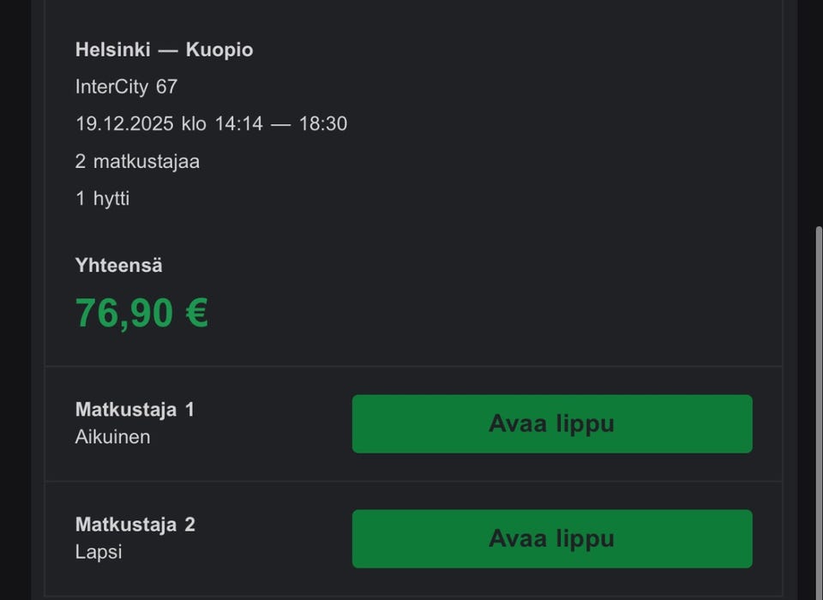Select the Matkustaja 2 passenger label
The width and height of the screenshot is (823, 600).
(135, 525)
